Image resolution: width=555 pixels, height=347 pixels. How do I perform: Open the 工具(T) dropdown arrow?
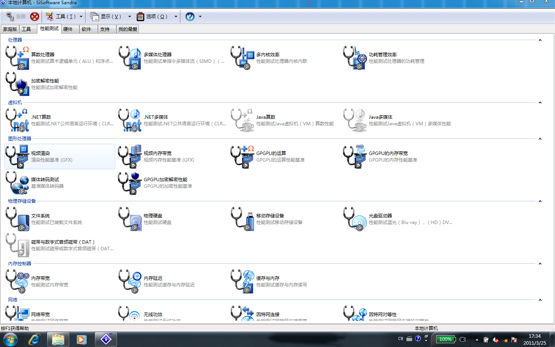click(81, 17)
